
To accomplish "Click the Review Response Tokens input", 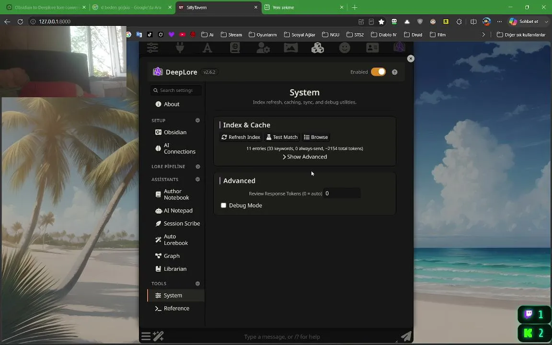I will click(x=342, y=193).
